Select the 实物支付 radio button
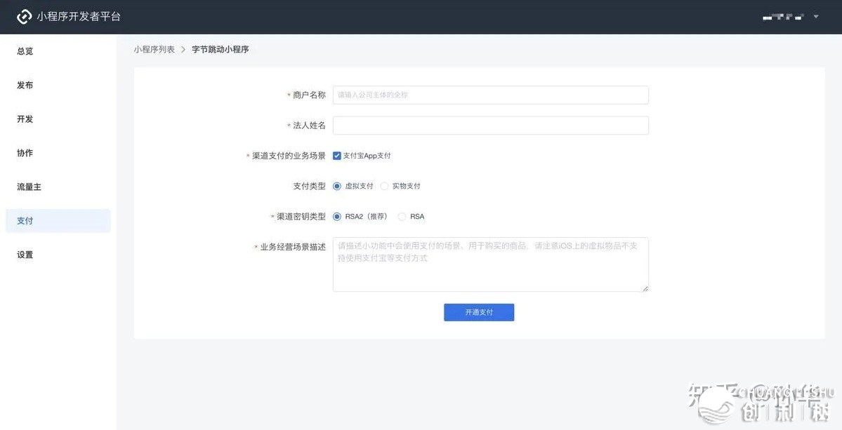The image size is (842, 430). 384,186
